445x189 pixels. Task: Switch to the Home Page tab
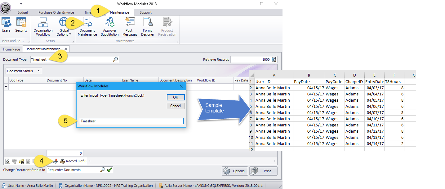(11, 49)
